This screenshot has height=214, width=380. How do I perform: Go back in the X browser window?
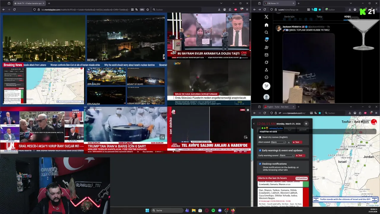[x=254, y=10]
